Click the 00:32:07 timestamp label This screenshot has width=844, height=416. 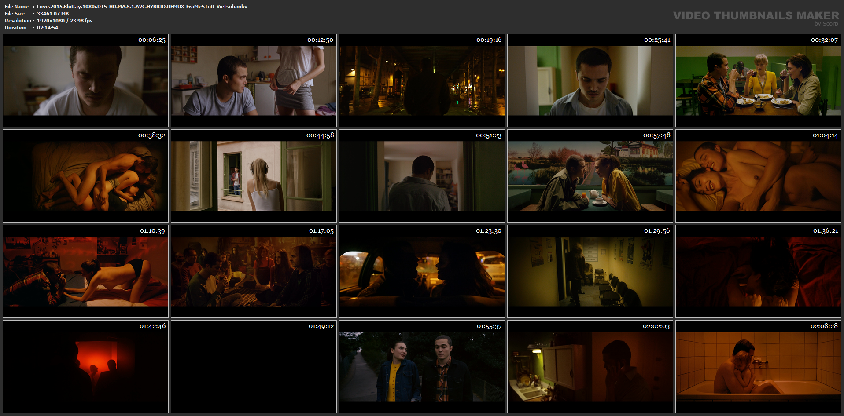coord(824,40)
